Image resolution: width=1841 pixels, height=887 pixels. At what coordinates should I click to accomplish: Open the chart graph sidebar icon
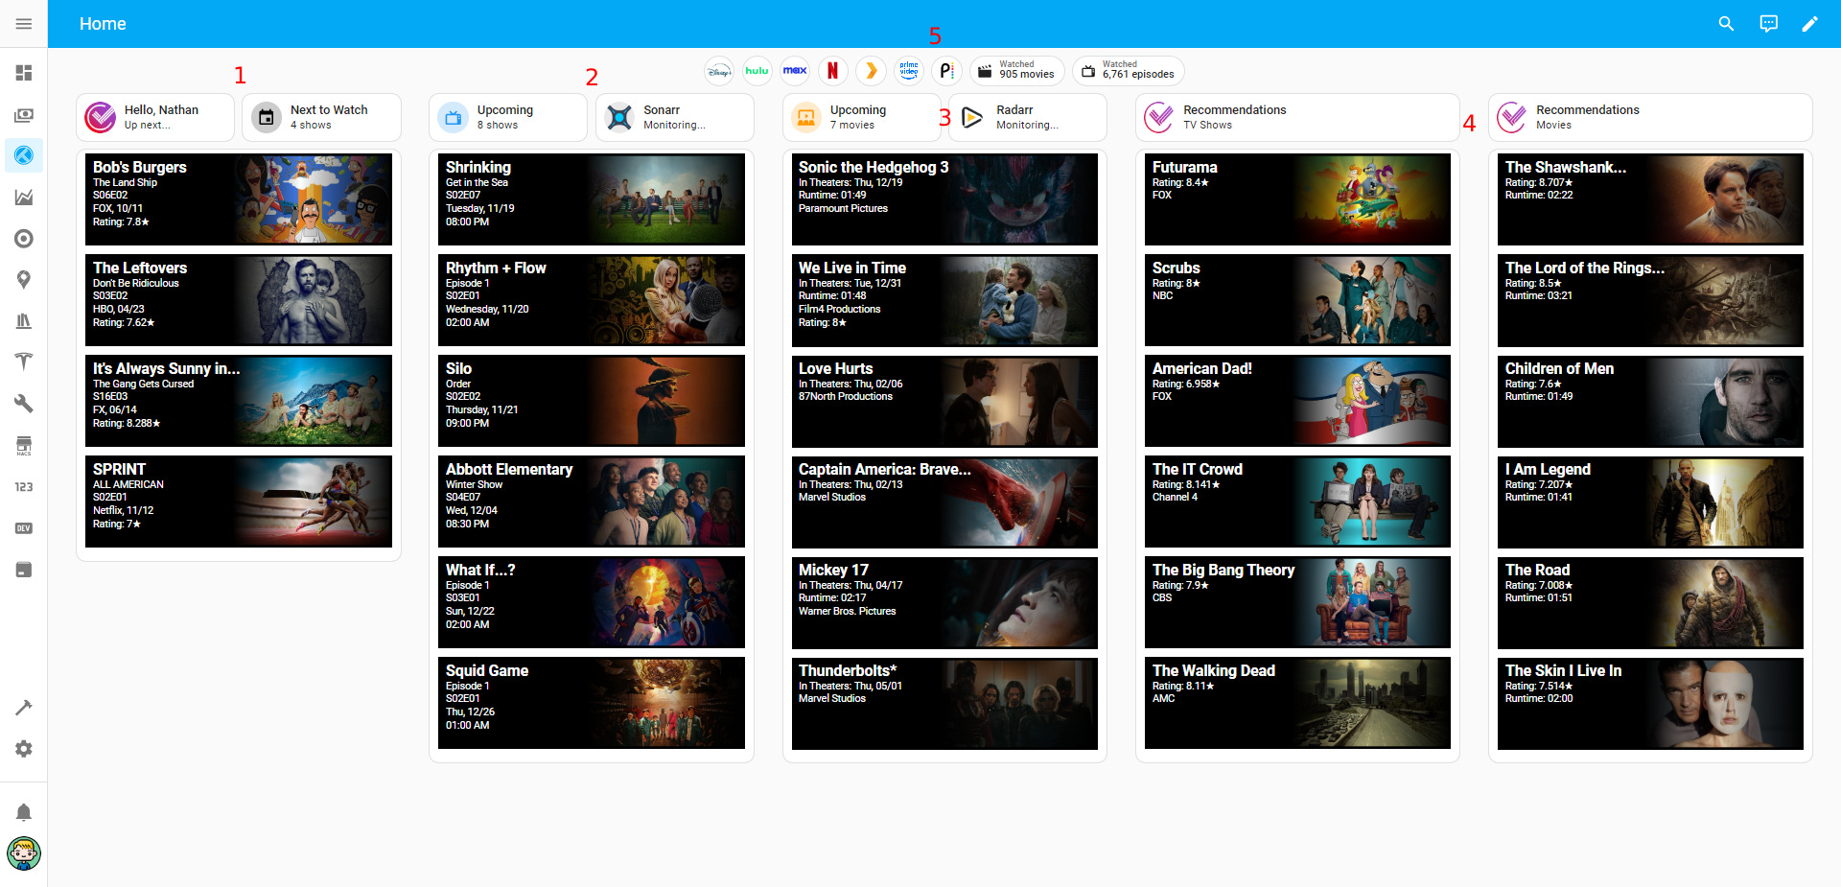[24, 198]
